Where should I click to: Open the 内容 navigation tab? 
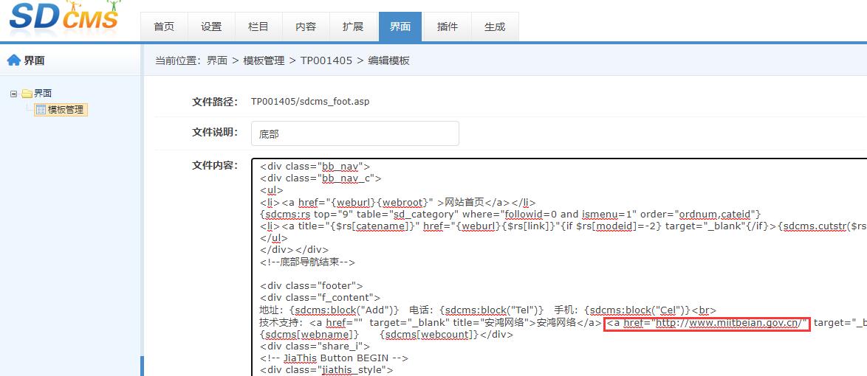[306, 27]
